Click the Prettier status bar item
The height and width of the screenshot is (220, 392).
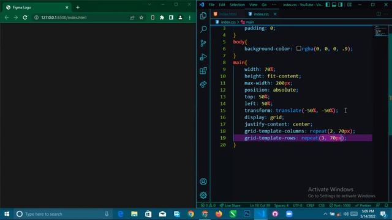[x=363, y=205]
